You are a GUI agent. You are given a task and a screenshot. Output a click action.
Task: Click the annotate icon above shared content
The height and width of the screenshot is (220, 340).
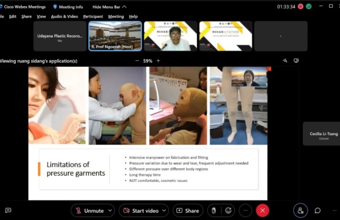[285, 61]
